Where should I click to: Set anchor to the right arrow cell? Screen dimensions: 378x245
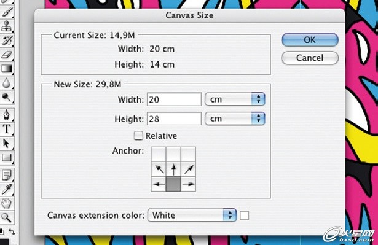[x=188, y=184]
